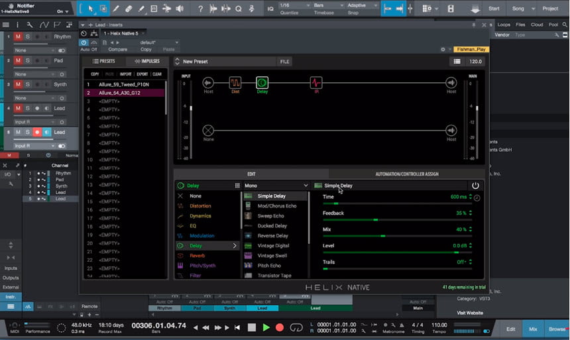Viewport: 570px width, 340px height.
Task: Open the Quantize 1/16 dropdown
Action: pos(295,5)
